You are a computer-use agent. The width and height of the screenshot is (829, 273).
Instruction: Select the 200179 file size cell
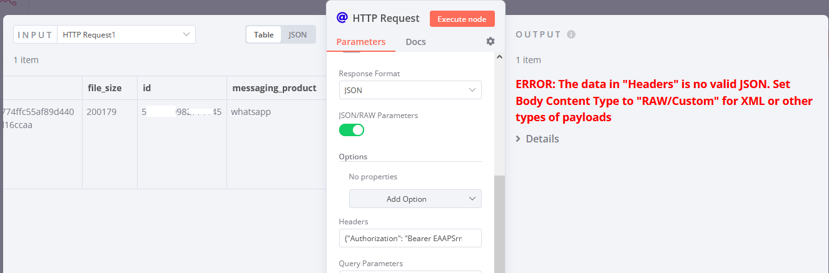[x=101, y=112]
